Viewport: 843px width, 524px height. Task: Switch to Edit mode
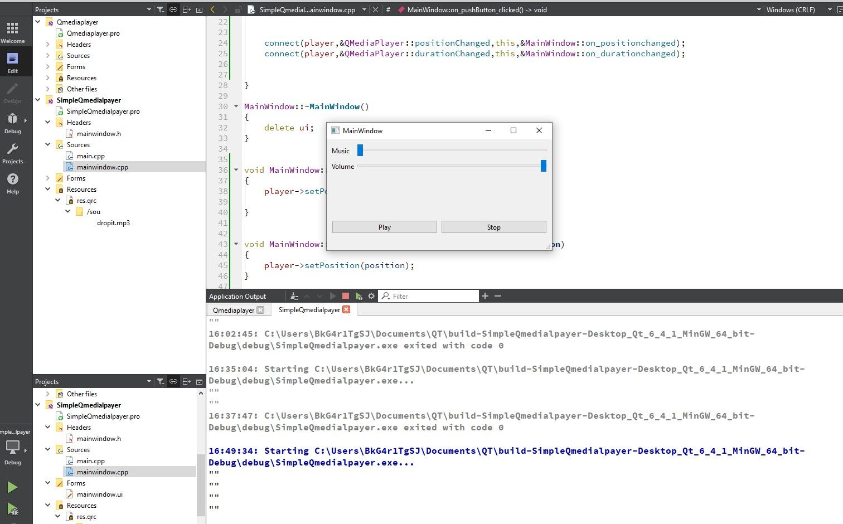pyautogui.click(x=12, y=63)
